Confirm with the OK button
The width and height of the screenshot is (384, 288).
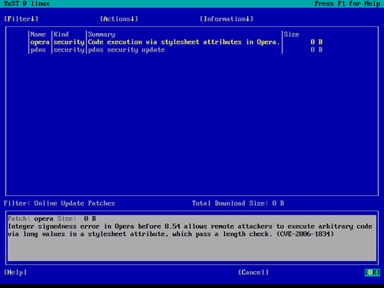(x=372, y=273)
